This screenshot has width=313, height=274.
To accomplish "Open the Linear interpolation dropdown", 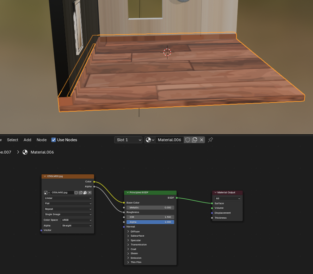I will (68, 198).
